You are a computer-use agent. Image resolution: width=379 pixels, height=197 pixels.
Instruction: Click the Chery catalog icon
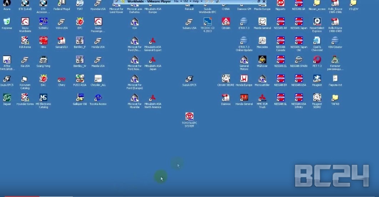(x=61, y=79)
